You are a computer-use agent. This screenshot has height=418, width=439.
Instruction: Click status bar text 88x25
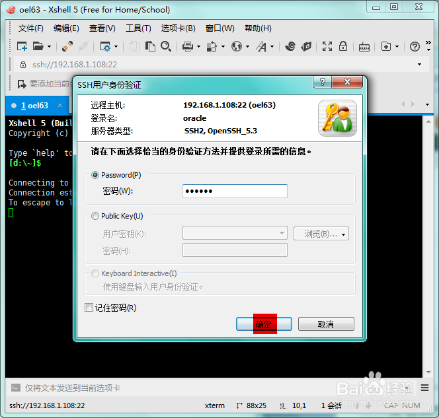point(256,405)
